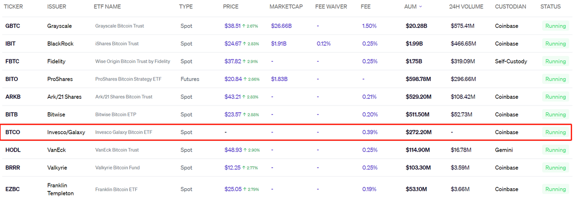Image resolution: width=573 pixels, height=199 pixels.
Task: Select the BlackRock issuer cell
Action: point(60,44)
